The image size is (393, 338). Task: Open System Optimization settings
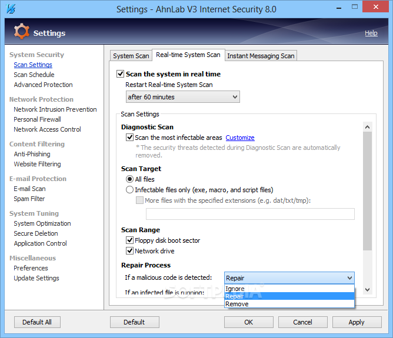[42, 223]
